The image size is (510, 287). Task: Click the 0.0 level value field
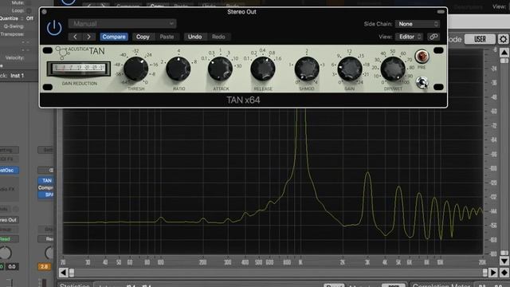pyautogui.click(x=12, y=266)
